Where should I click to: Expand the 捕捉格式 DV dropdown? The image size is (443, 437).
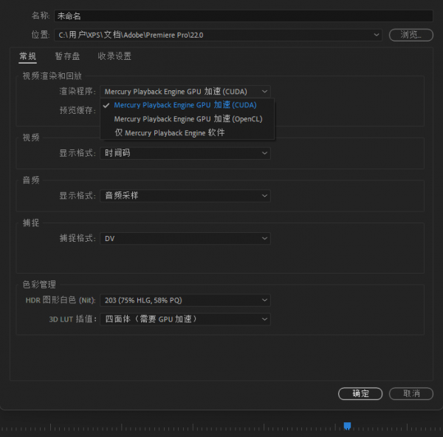click(x=185, y=239)
